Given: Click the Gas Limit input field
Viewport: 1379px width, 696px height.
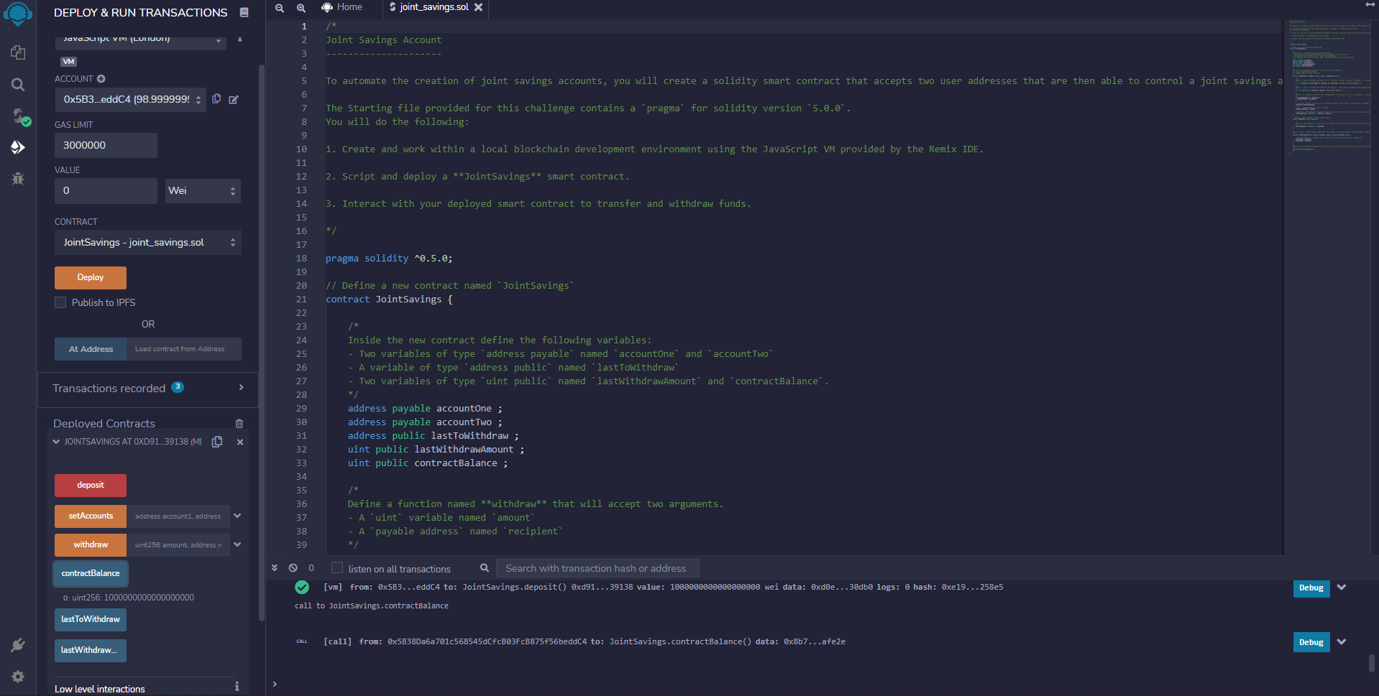Looking at the screenshot, I should click(x=106, y=145).
